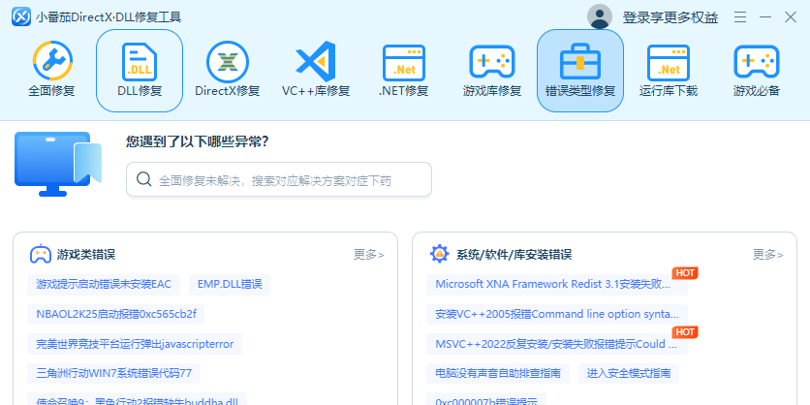
Task: Click the blue monitor illustration
Action: point(58,164)
